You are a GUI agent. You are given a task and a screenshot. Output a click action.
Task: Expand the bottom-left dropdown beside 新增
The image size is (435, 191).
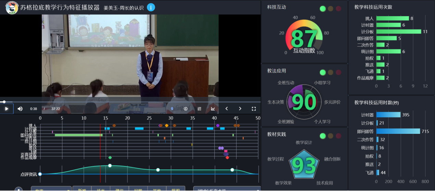[x=51, y=189]
